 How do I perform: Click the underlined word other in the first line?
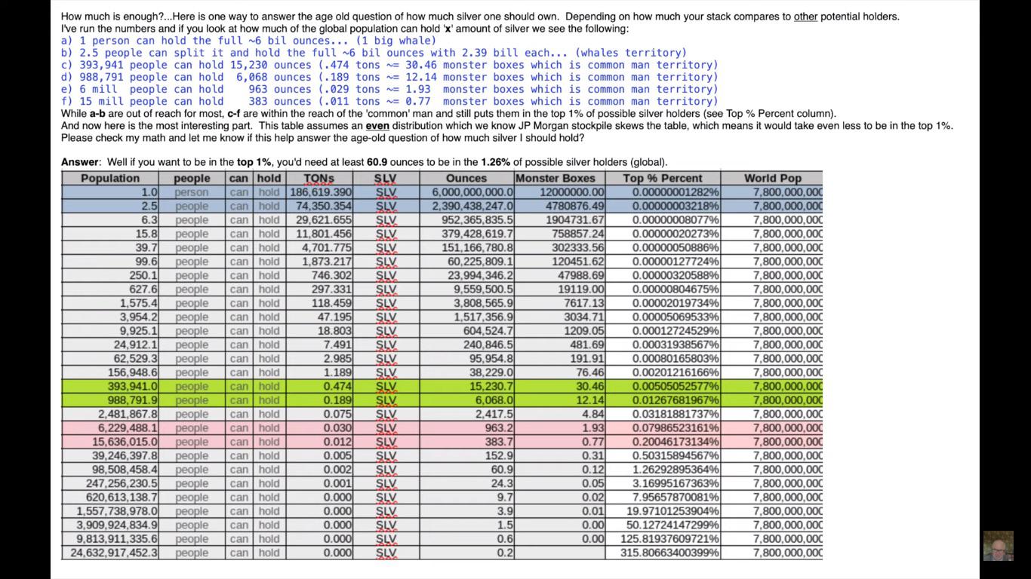click(805, 17)
